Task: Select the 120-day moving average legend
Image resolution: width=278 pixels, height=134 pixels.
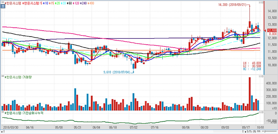Action: (76, 3)
